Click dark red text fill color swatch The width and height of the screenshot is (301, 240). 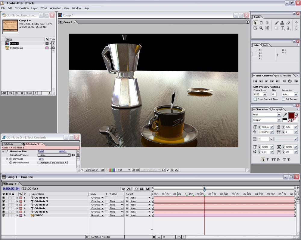pyautogui.click(x=291, y=115)
